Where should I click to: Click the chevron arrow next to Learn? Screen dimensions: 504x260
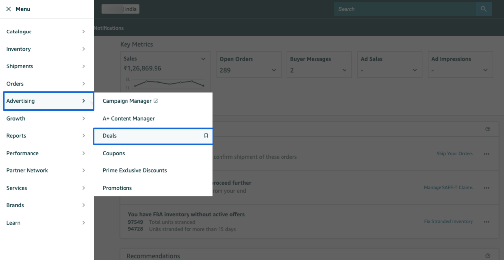84,223
